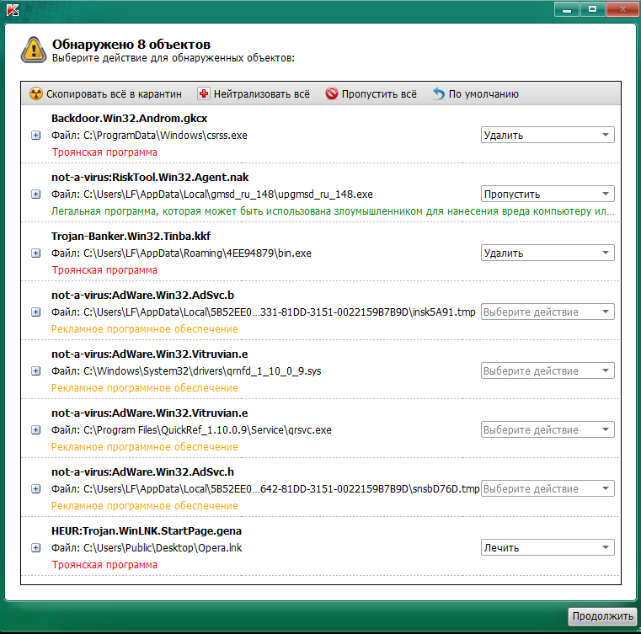The width and height of the screenshot is (641, 634).
Task: Open action dropdown for qrsvc.exe
Action: click(x=547, y=429)
